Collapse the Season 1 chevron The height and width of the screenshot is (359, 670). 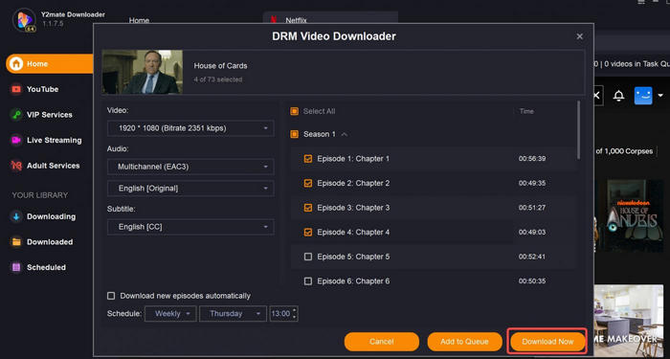click(345, 135)
